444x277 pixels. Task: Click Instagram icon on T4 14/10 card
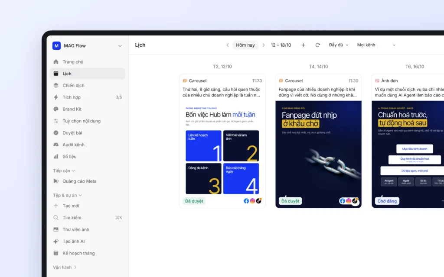point(349,201)
